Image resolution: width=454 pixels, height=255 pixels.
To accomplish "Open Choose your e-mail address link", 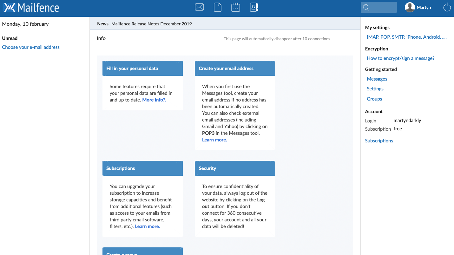I will point(31,47).
